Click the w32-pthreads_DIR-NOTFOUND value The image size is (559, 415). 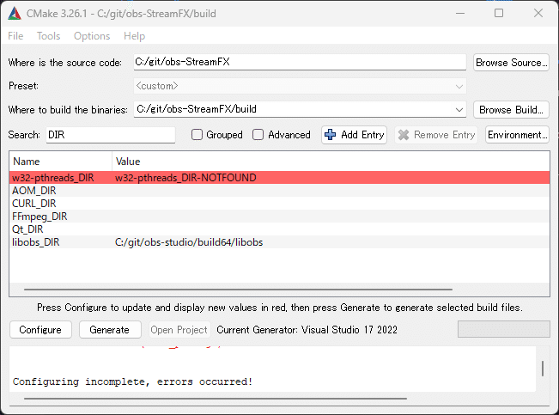[185, 178]
